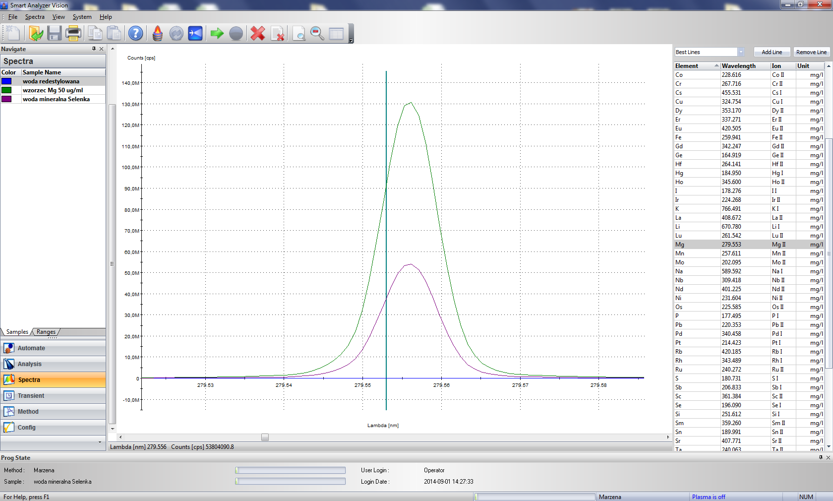Image resolution: width=833 pixels, height=501 pixels.
Task: Click the horizontal chart scrollbar thumb
Action: (x=265, y=438)
